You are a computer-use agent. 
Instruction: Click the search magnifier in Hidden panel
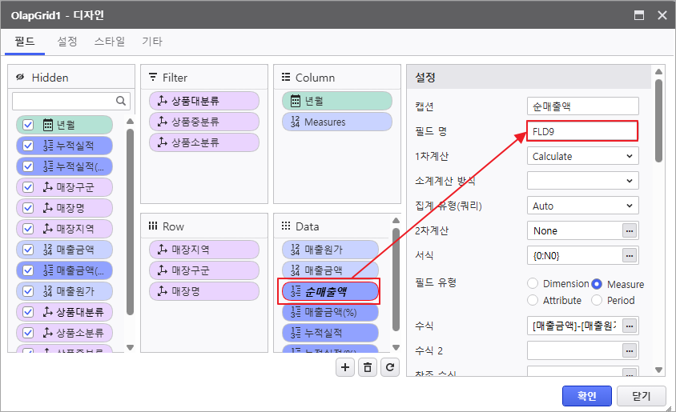pos(122,101)
